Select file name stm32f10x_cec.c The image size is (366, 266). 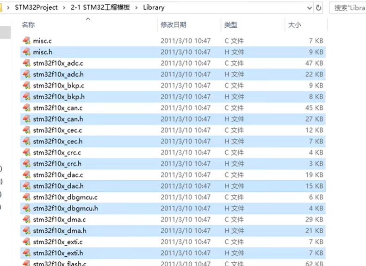(58, 130)
